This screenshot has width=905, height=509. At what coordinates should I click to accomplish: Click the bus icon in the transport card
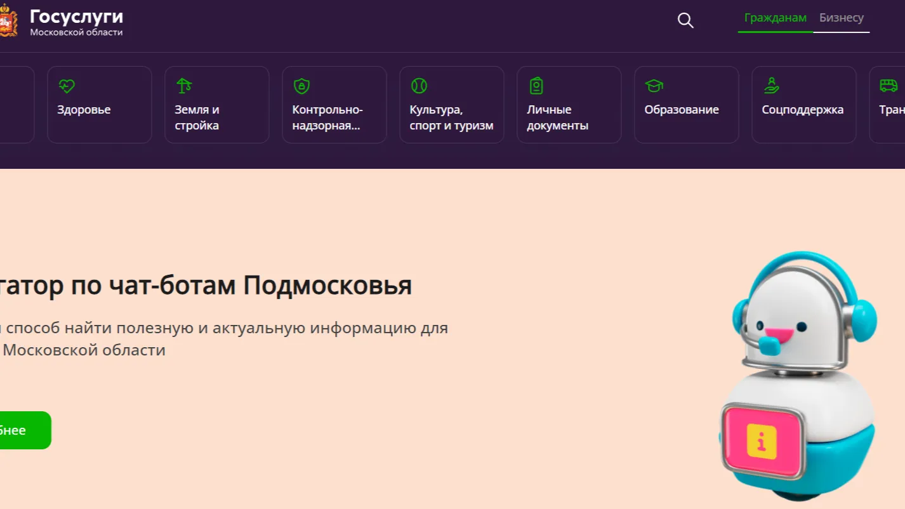click(888, 86)
